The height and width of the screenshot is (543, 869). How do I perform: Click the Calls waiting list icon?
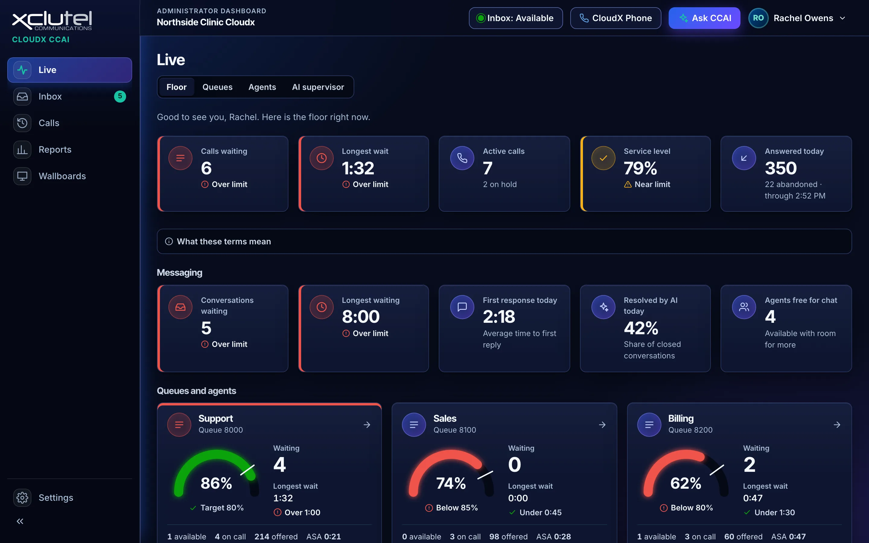180,158
